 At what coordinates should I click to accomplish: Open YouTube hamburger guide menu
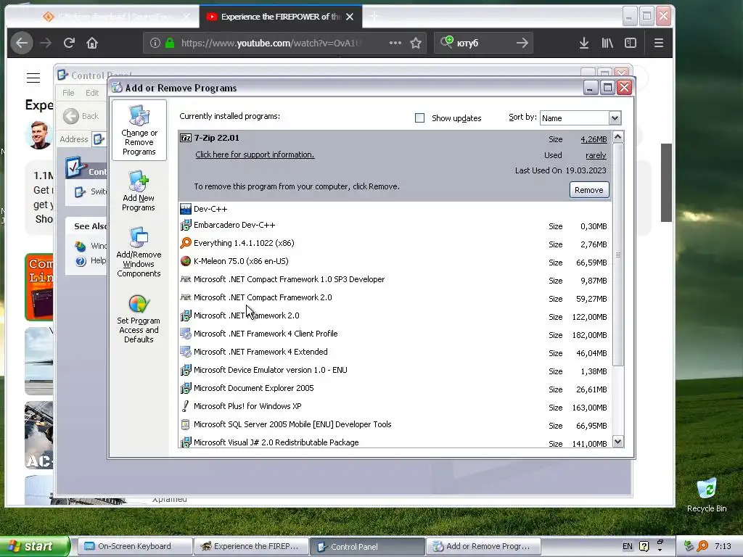[33, 78]
